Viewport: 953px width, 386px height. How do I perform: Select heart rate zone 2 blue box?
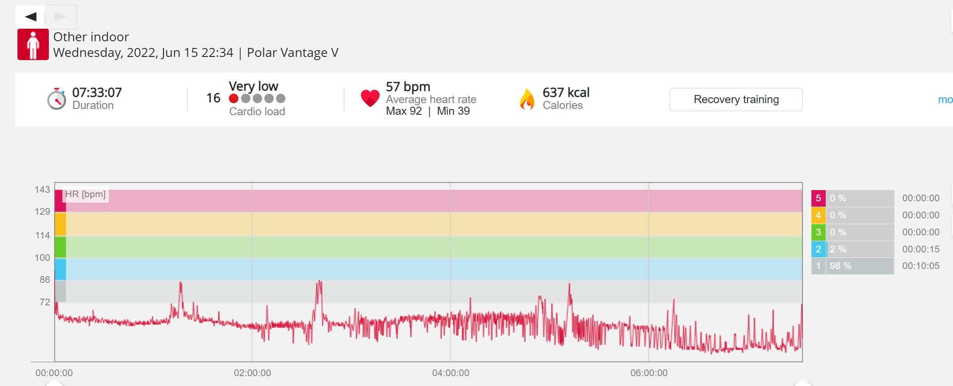pyautogui.click(x=818, y=249)
